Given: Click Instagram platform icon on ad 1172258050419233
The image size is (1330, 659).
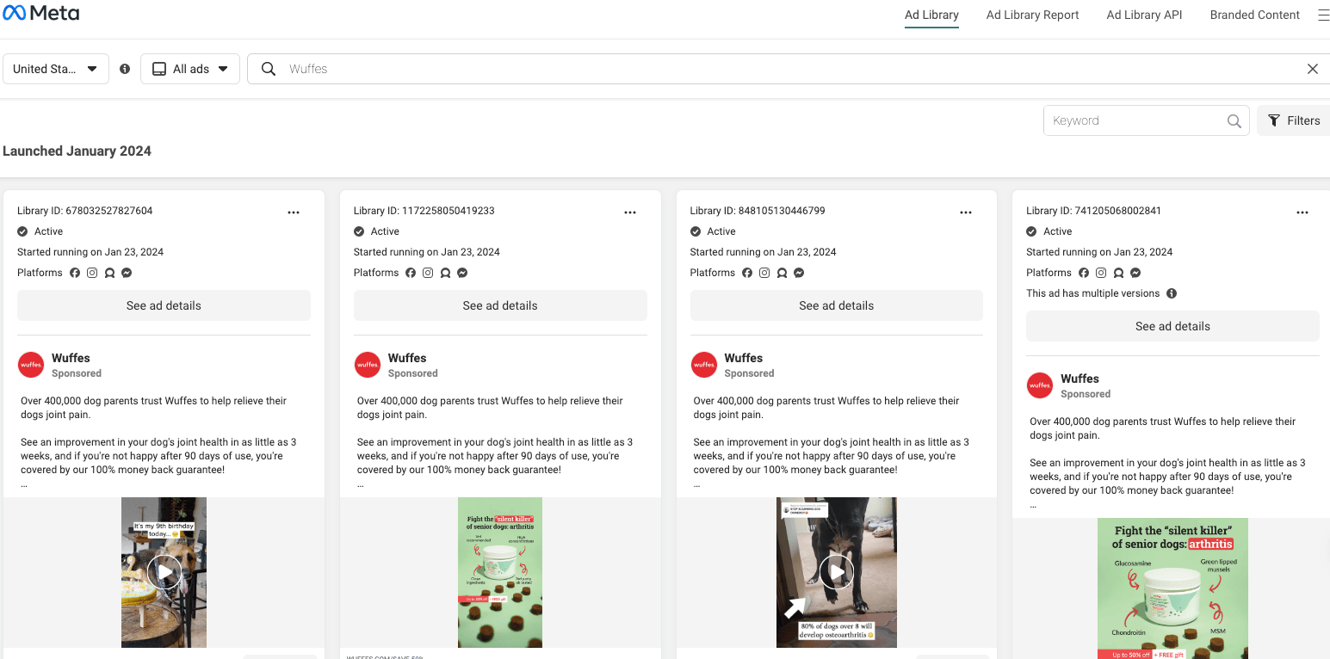Looking at the screenshot, I should pyautogui.click(x=428, y=273).
